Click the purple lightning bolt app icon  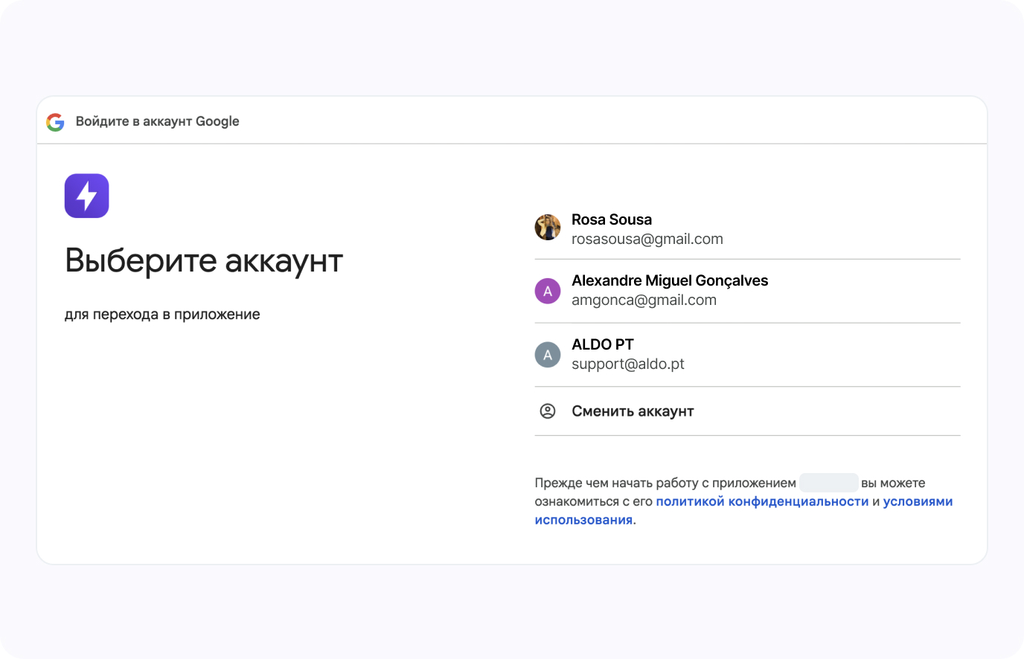(x=87, y=196)
